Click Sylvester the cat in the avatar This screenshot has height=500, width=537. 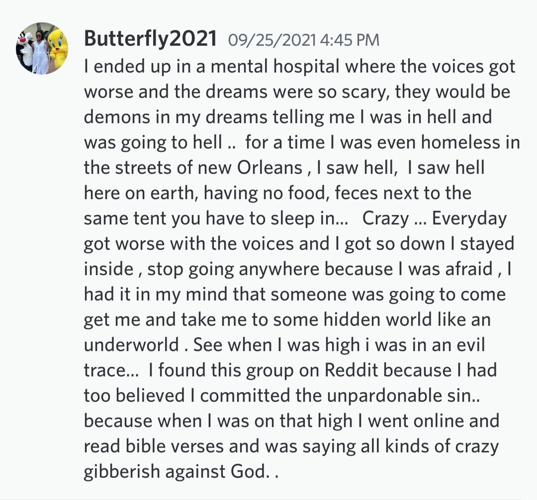(25, 50)
